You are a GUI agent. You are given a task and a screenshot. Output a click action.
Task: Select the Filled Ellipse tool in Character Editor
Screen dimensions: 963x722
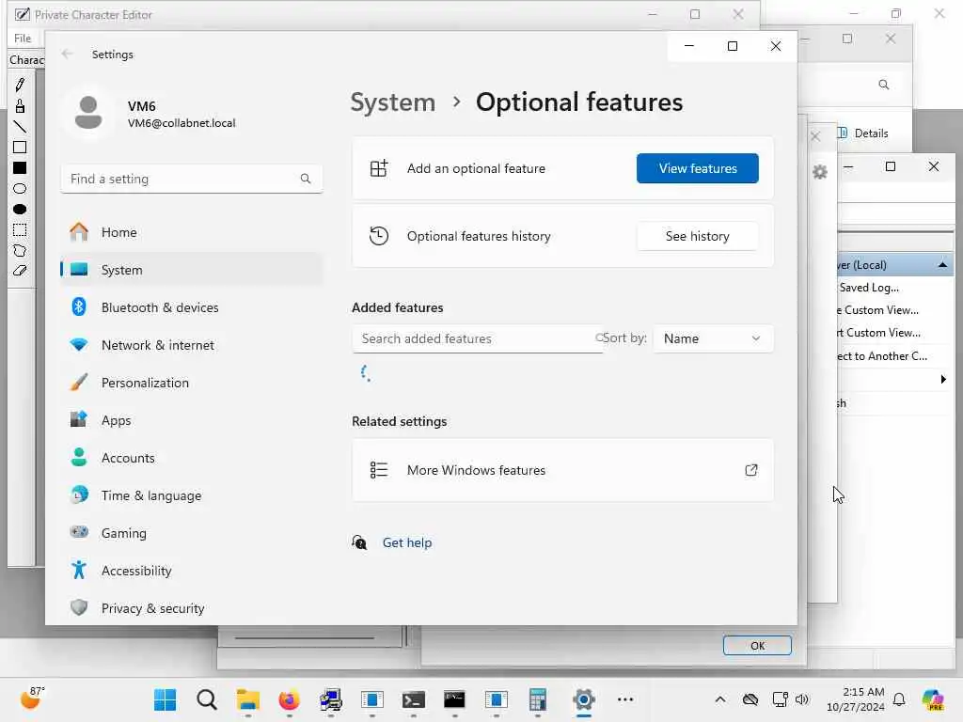tap(20, 210)
